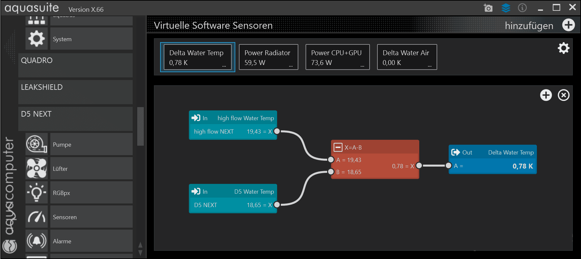Open the System page in sidebar
Image resolution: width=581 pixels, height=259 pixels.
pos(91,39)
